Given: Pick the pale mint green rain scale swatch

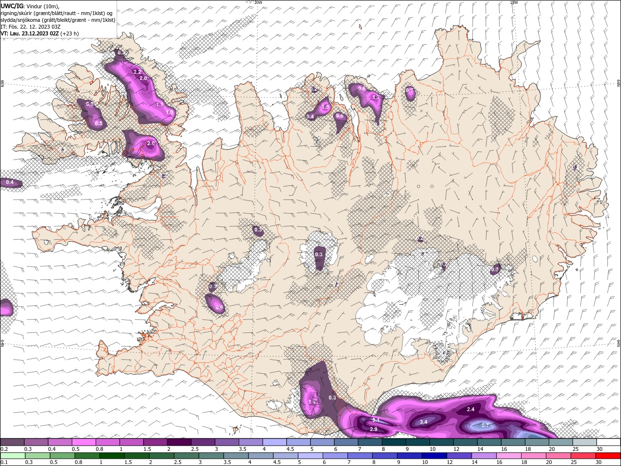Looking at the screenshot, I should pos(13,456).
